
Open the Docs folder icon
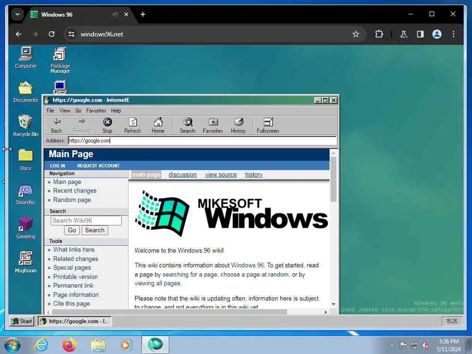point(26,160)
